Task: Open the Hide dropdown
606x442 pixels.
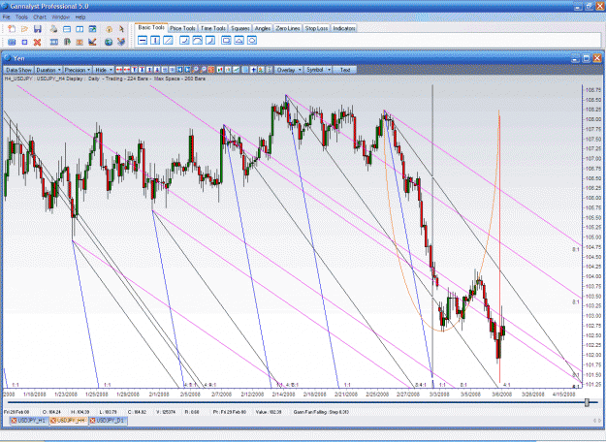Action: point(104,70)
